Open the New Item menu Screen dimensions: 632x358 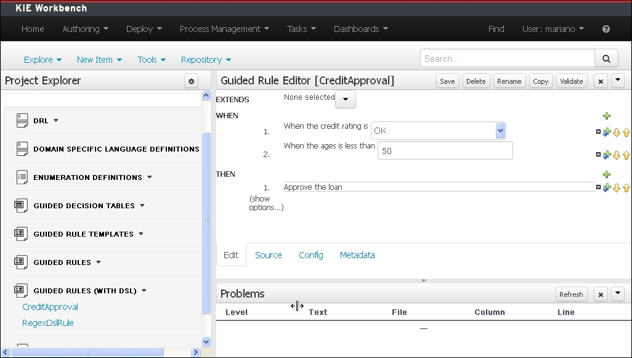99,60
